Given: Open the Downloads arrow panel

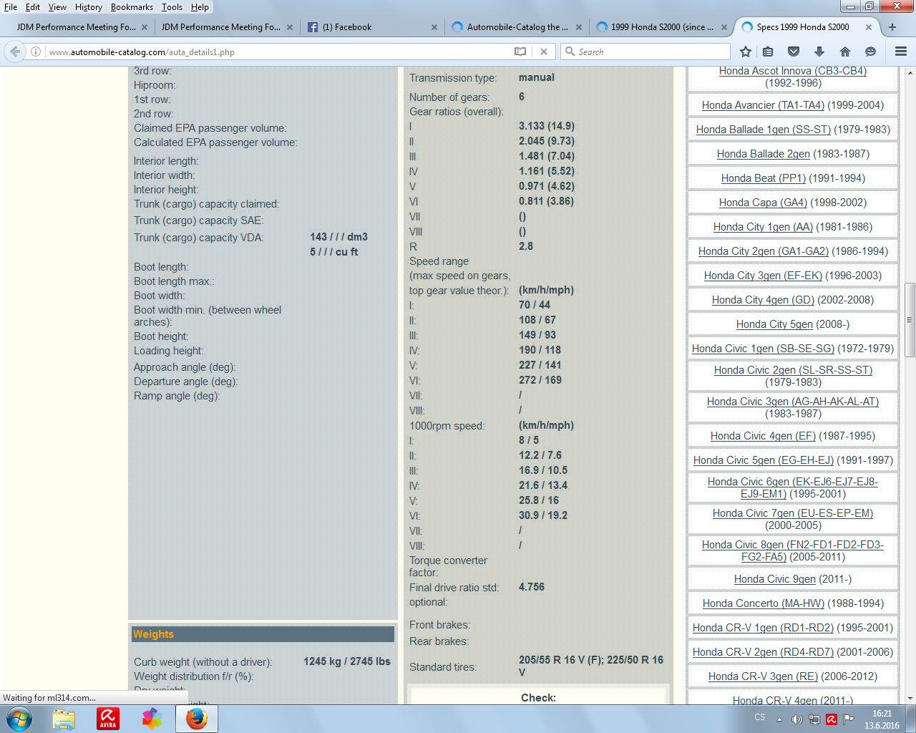Looking at the screenshot, I should pos(819,52).
